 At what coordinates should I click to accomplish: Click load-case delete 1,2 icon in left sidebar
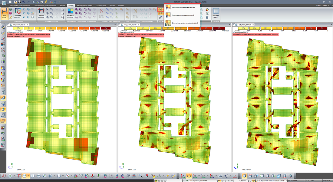point(3,39)
